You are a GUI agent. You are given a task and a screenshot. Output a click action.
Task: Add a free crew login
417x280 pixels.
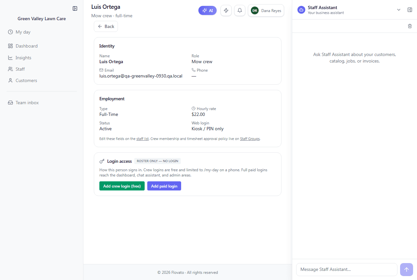pos(122,186)
